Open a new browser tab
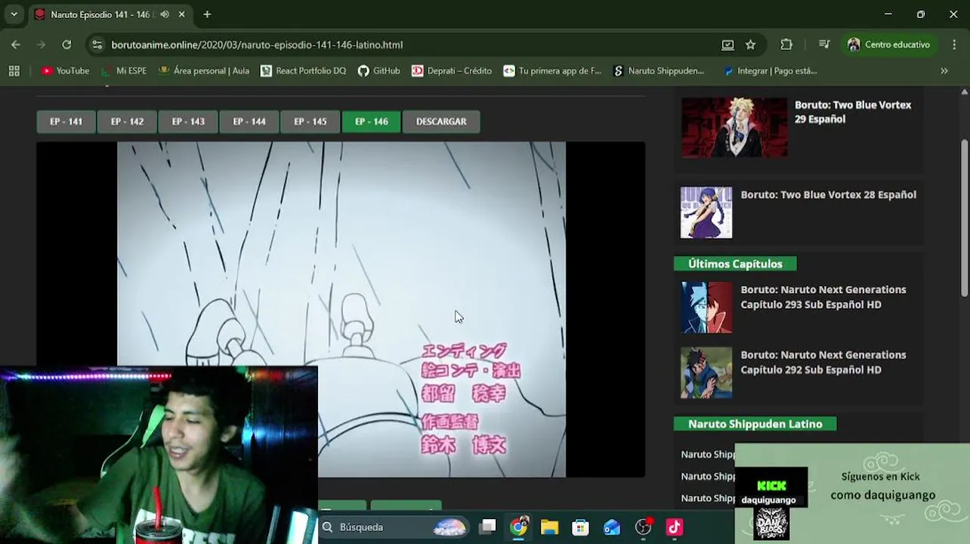The height and width of the screenshot is (544, 970). [207, 14]
